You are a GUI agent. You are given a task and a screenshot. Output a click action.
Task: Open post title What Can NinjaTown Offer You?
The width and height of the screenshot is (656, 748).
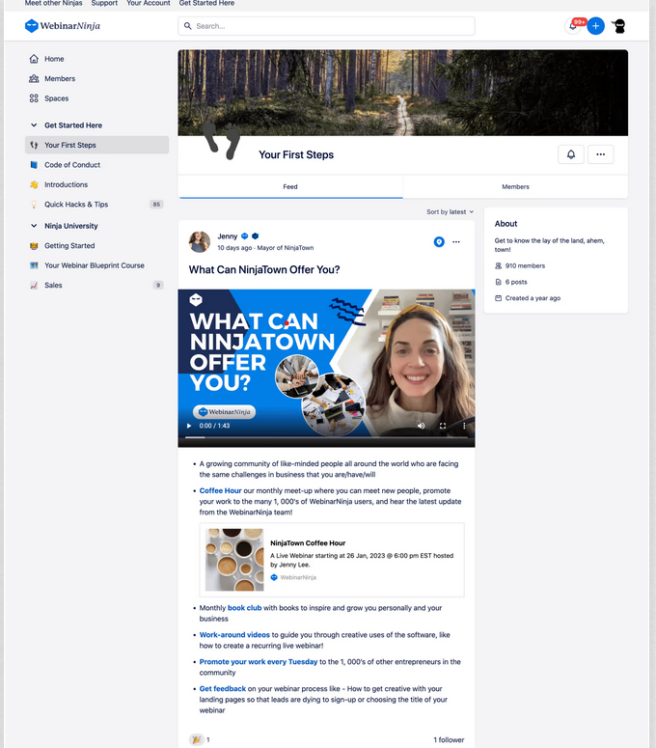(x=264, y=269)
